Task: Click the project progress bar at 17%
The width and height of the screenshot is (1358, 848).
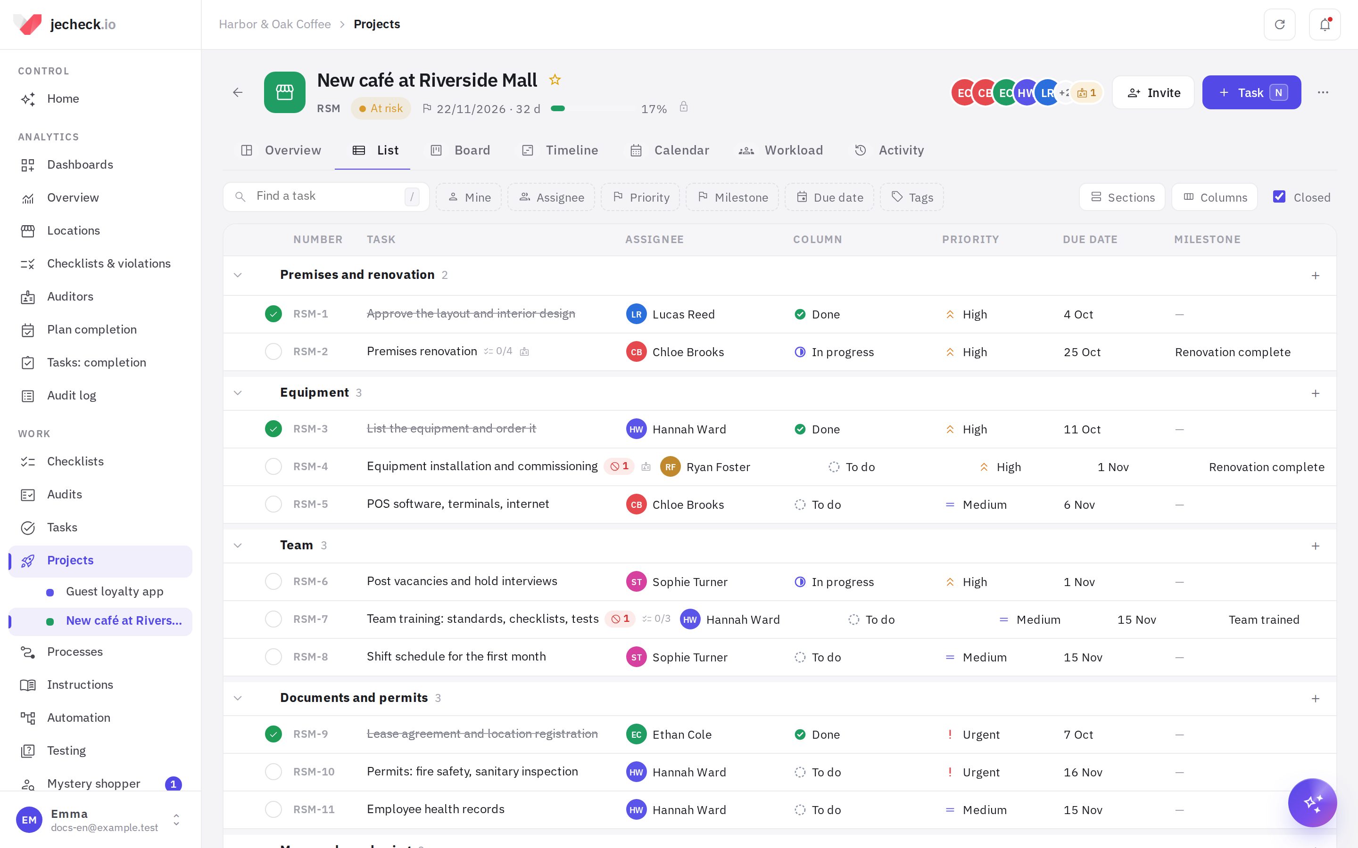Action: (x=594, y=109)
